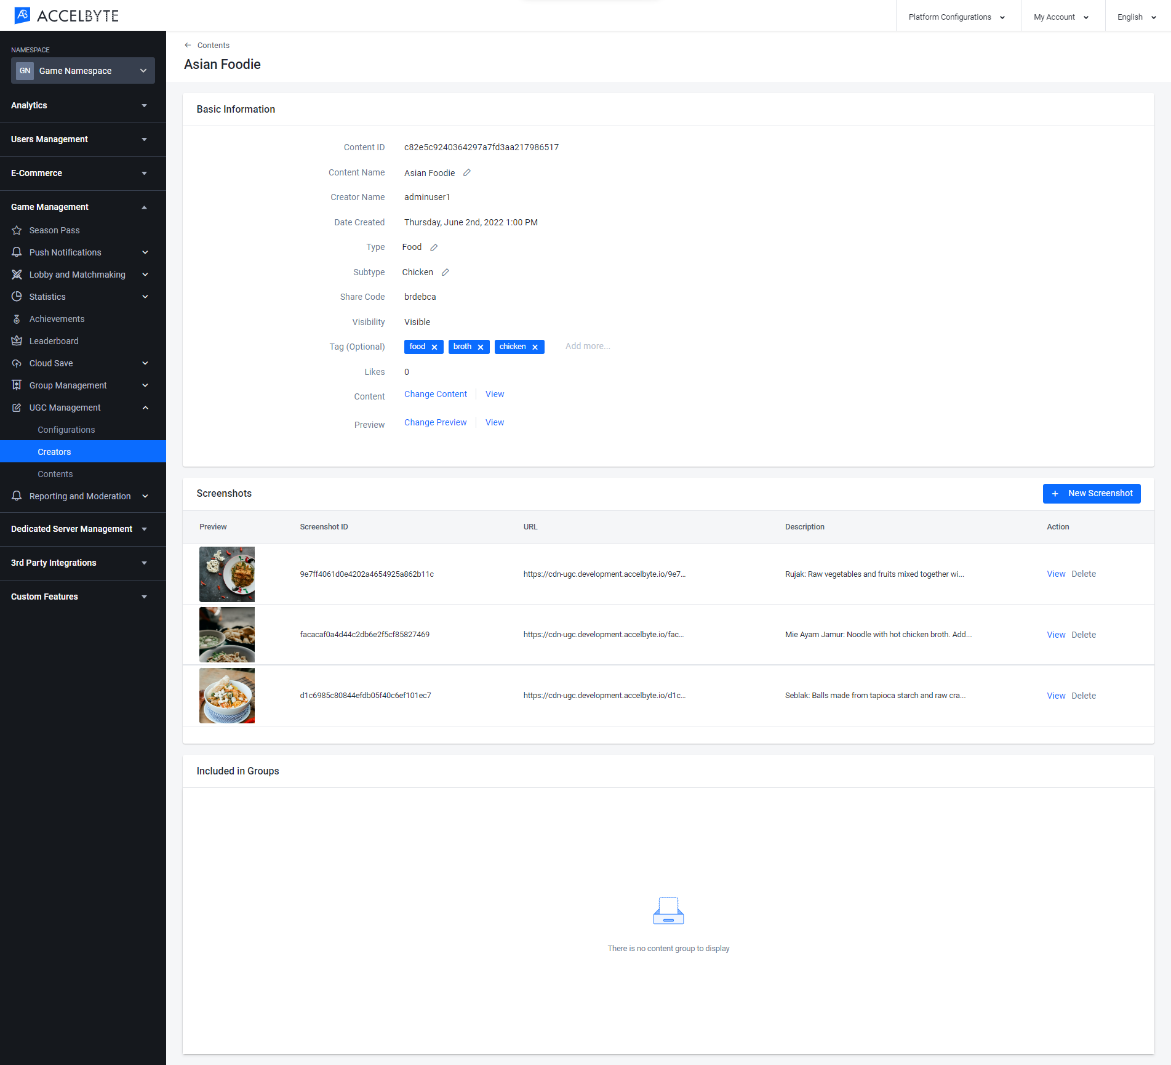This screenshot has height=1065, width=1171.
Task: Click the Change Content link
Action: click(436, 394)
